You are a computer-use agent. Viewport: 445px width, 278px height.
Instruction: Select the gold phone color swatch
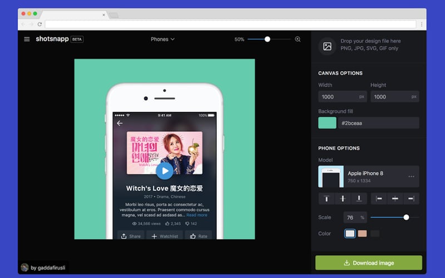point(362,234)
